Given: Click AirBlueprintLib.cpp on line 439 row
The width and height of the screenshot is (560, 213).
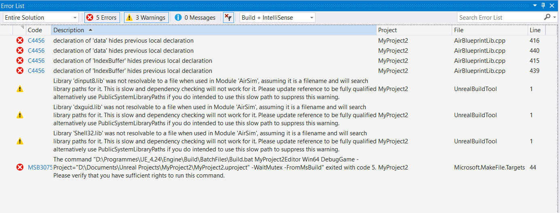Looking at the screenshot, I should tap(480, 71).
